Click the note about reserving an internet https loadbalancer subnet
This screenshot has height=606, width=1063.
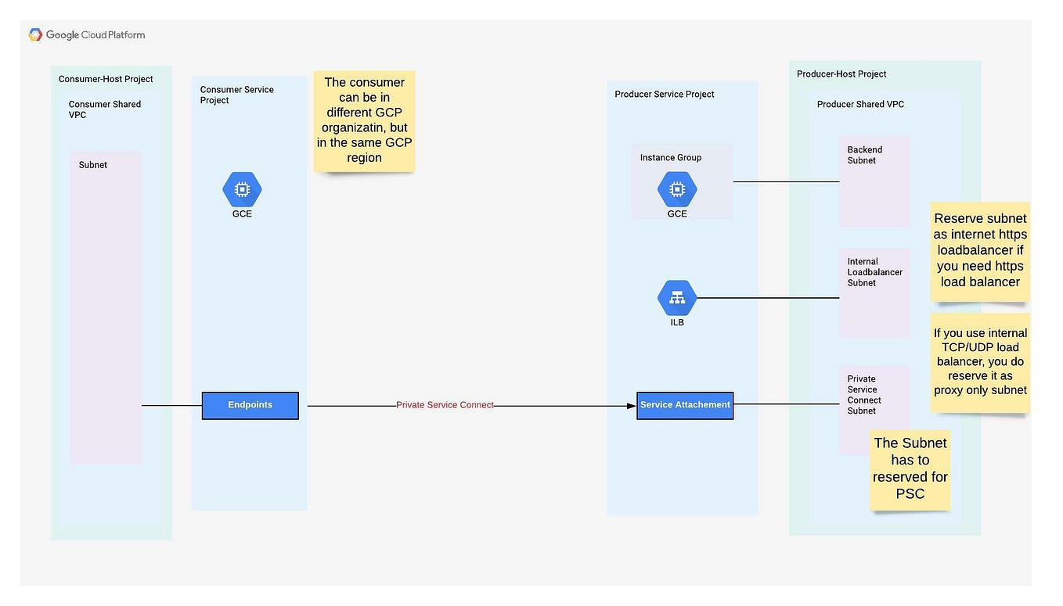pyautogui.click(x=980, y=249)
